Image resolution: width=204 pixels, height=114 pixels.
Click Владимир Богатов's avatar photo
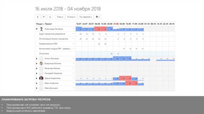[x=41, y=63]
